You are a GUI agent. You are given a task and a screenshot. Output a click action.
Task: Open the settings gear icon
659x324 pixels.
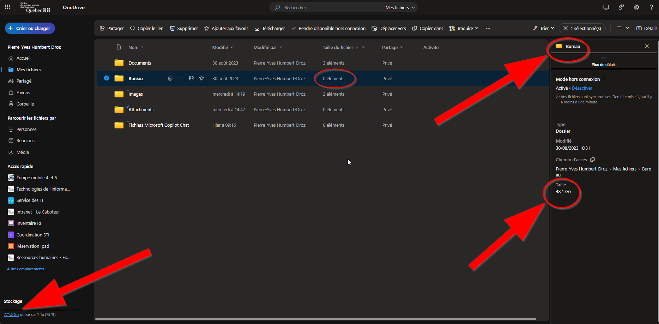coord(636,7)
